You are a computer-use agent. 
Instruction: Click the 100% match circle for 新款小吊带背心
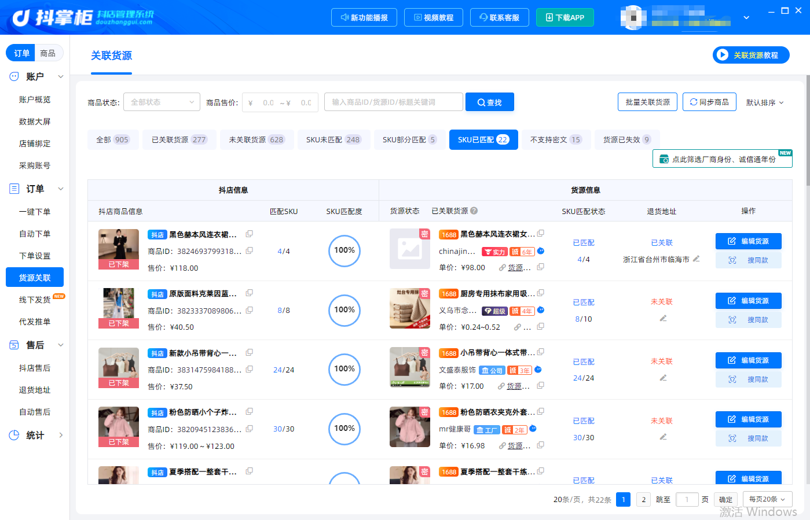point(344,369)
